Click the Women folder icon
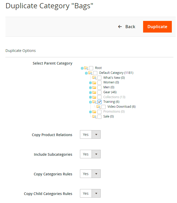Screen dimensions: 177x203 (x=94, y=83)
